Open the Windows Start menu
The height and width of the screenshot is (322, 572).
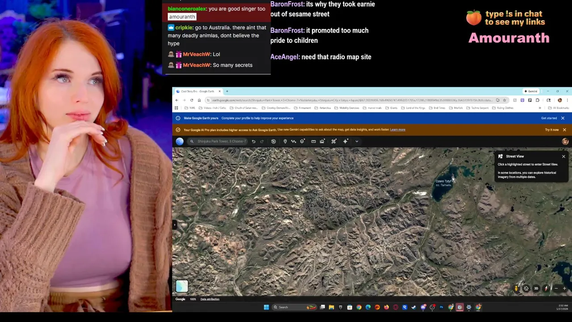coord(266,307)
